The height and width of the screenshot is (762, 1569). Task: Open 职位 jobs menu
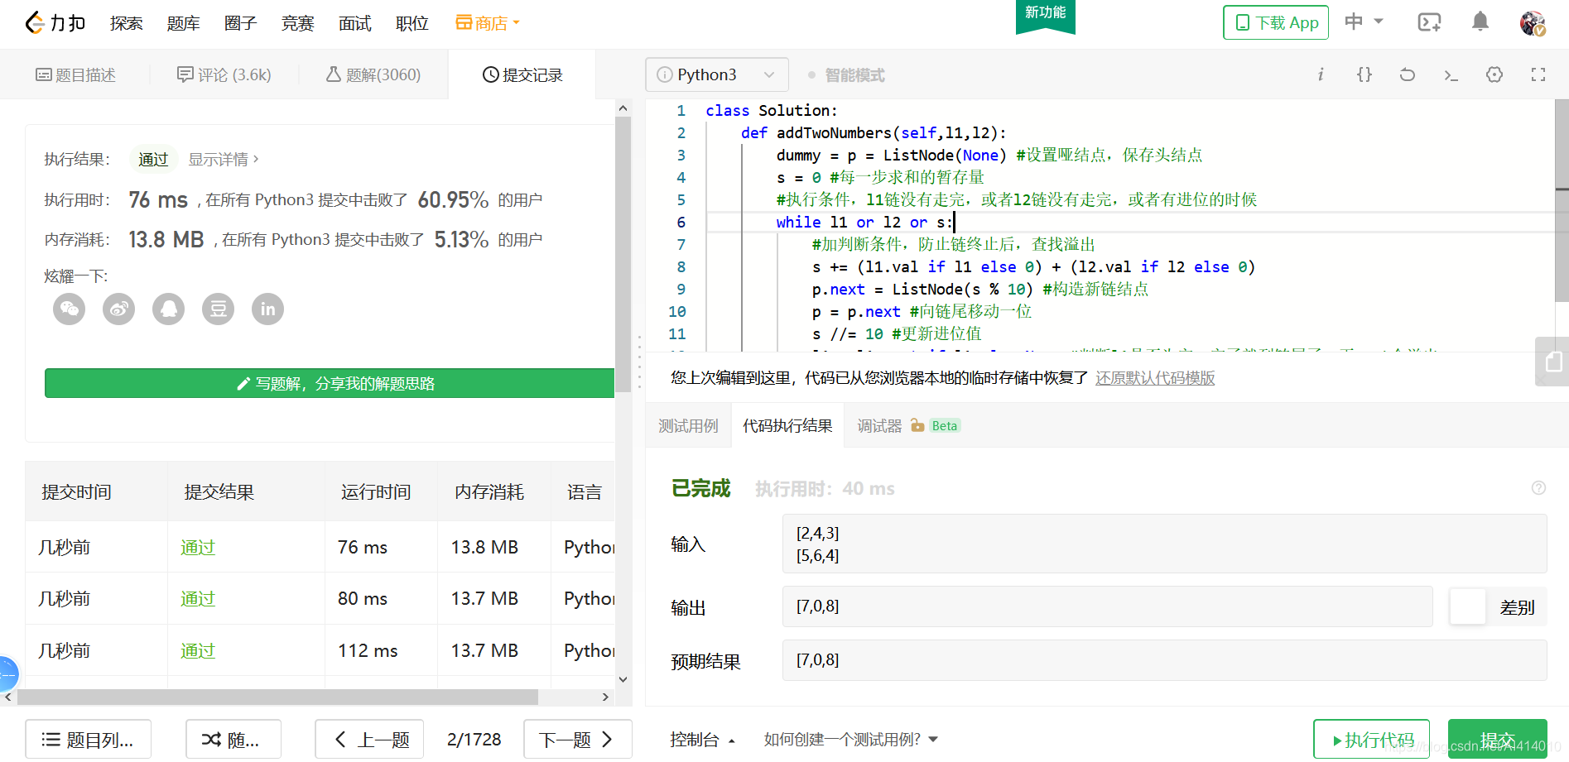(412, 23)
